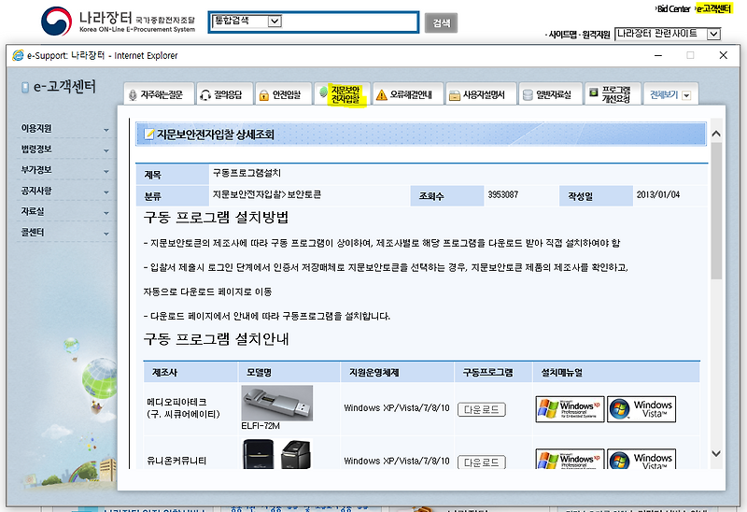Click the view count 3953087
Viewport: 747px width, 512px height.
point(502,194)
